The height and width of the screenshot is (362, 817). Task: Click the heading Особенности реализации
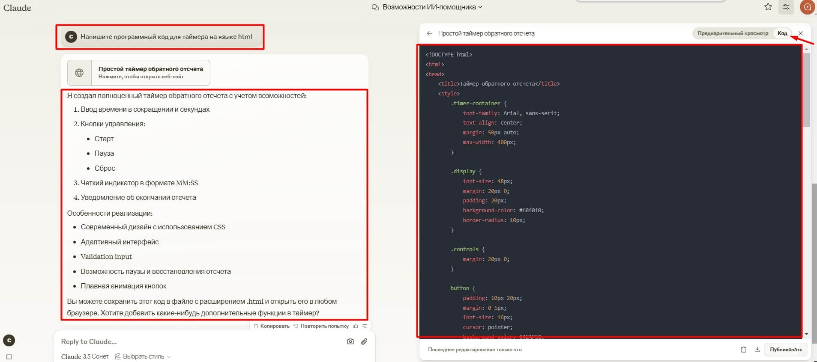(110, 213)
